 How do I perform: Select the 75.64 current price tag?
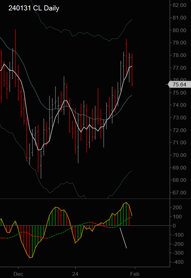click(179, 84)
